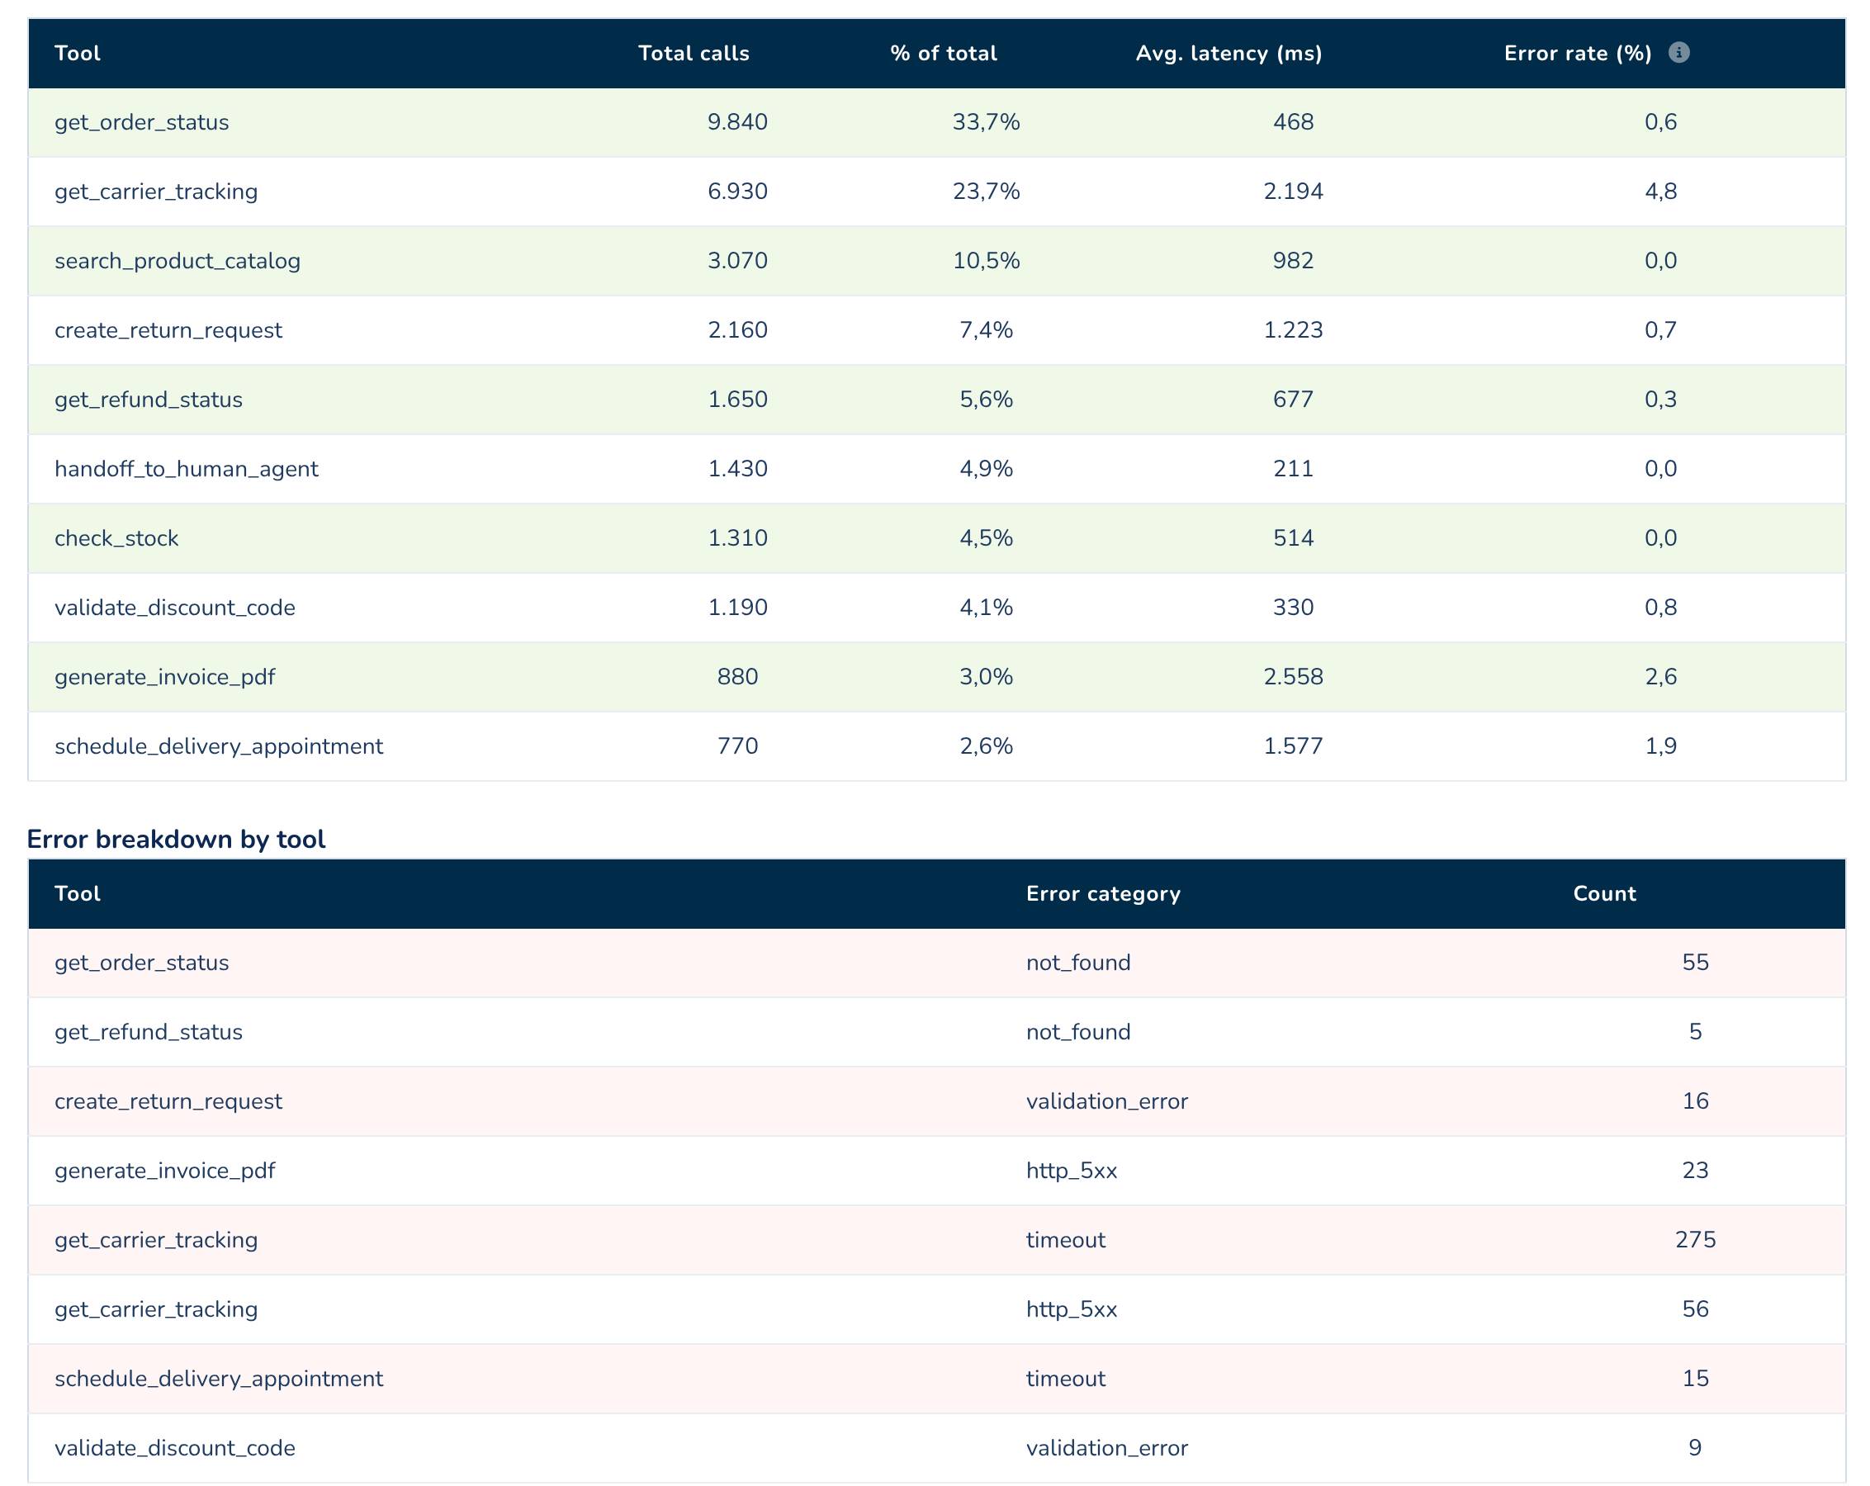Viewport: 1870px width, 1486px height.
Task: Click schedule_delivery_appointment in the top table
Action: (x=219, y=747)
